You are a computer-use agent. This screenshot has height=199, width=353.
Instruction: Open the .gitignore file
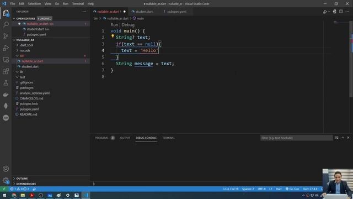point(26,82)
